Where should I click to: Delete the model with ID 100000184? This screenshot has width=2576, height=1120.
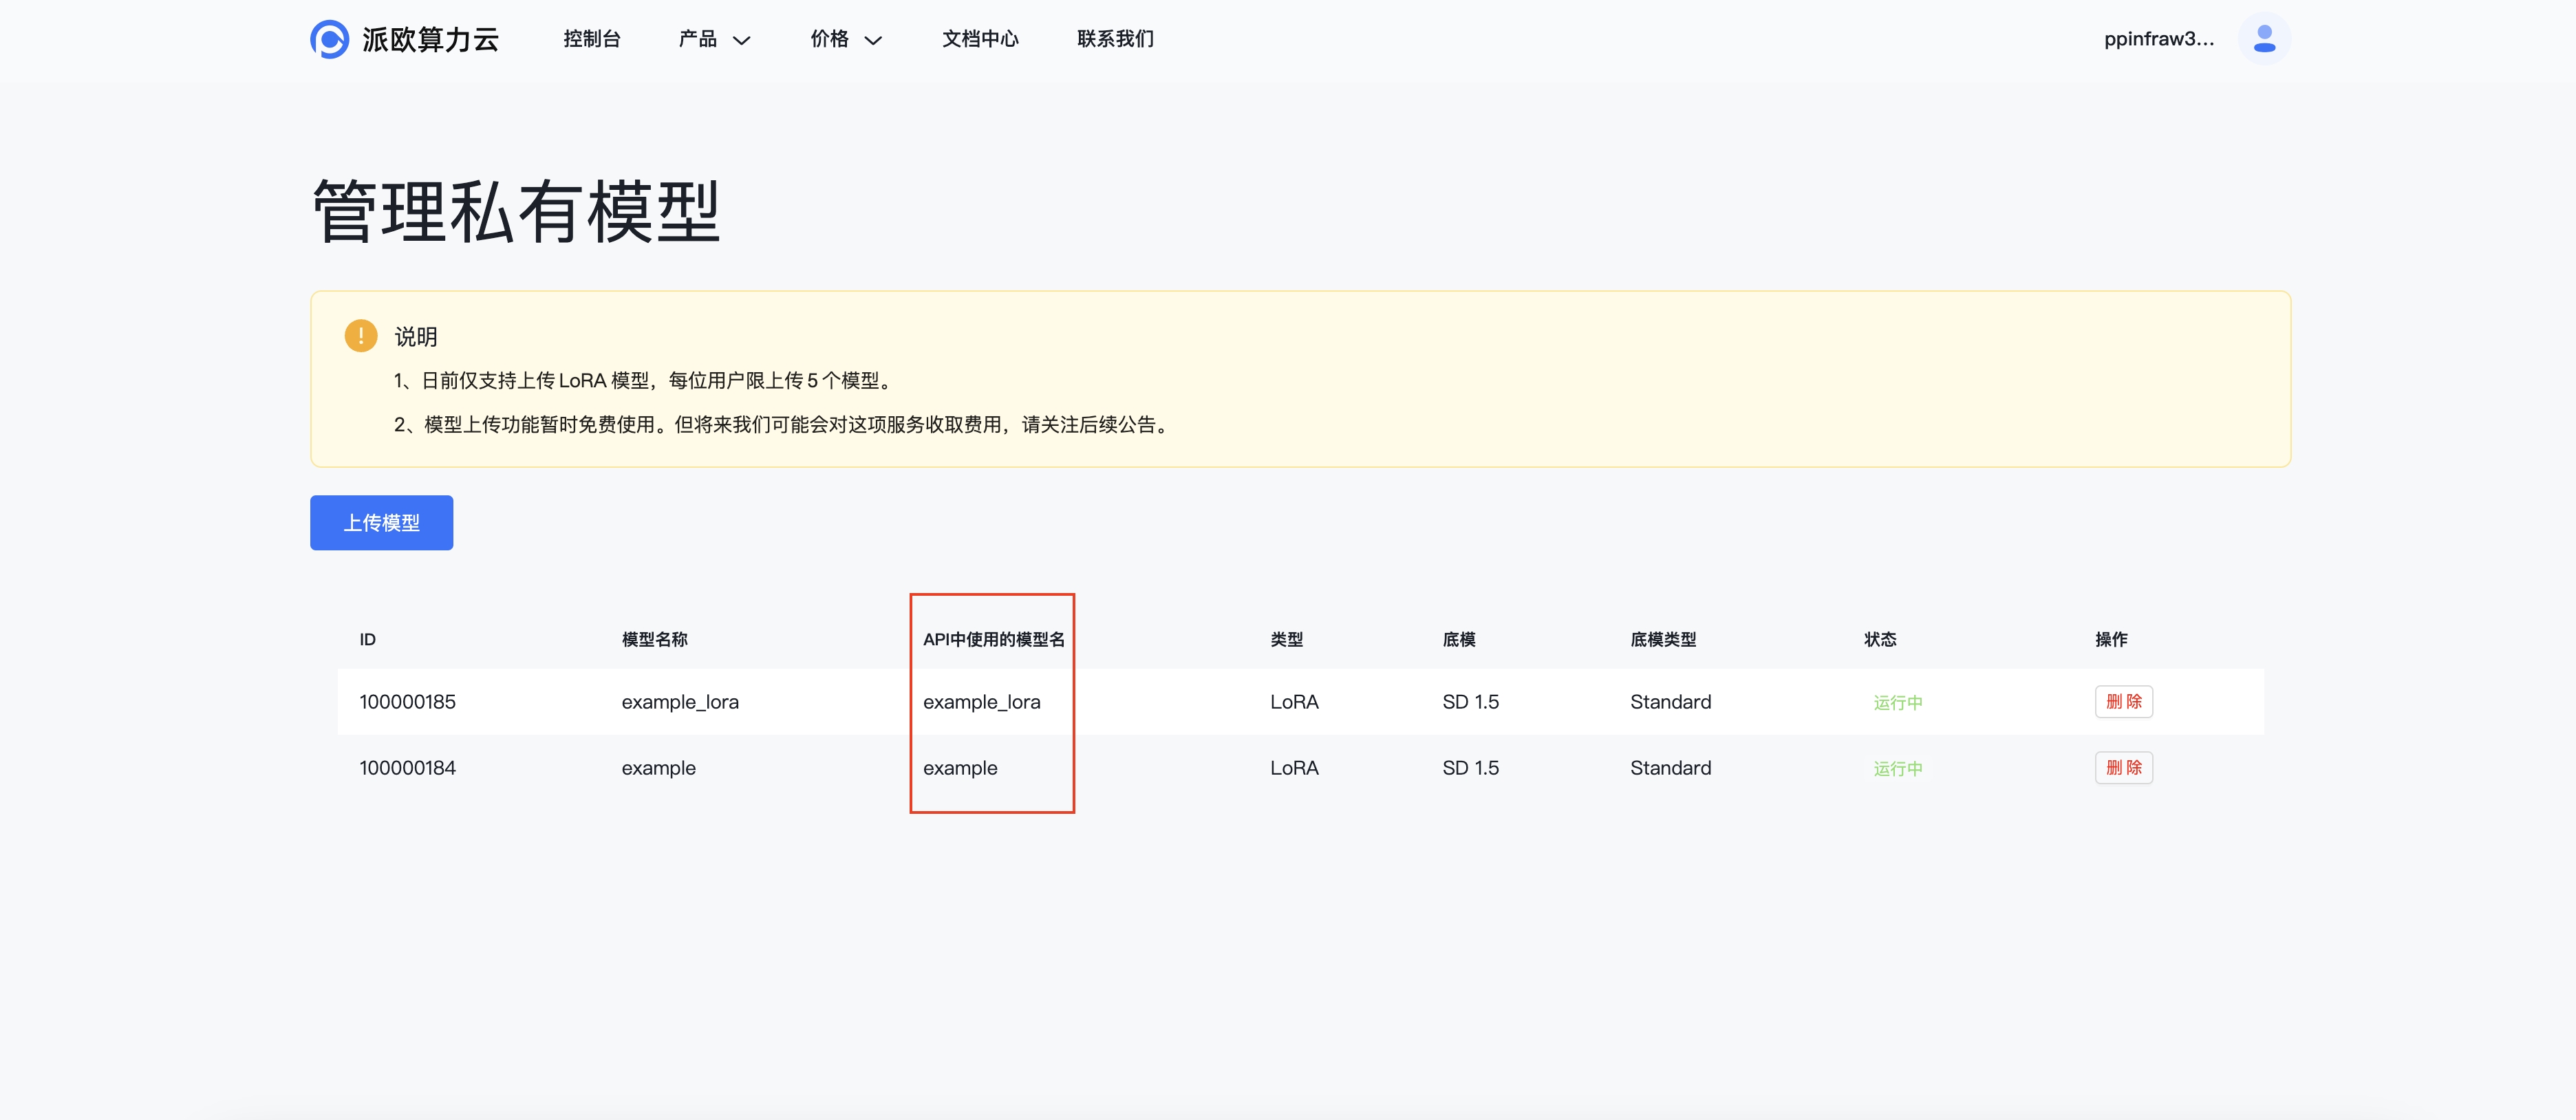coord(2124,767)
